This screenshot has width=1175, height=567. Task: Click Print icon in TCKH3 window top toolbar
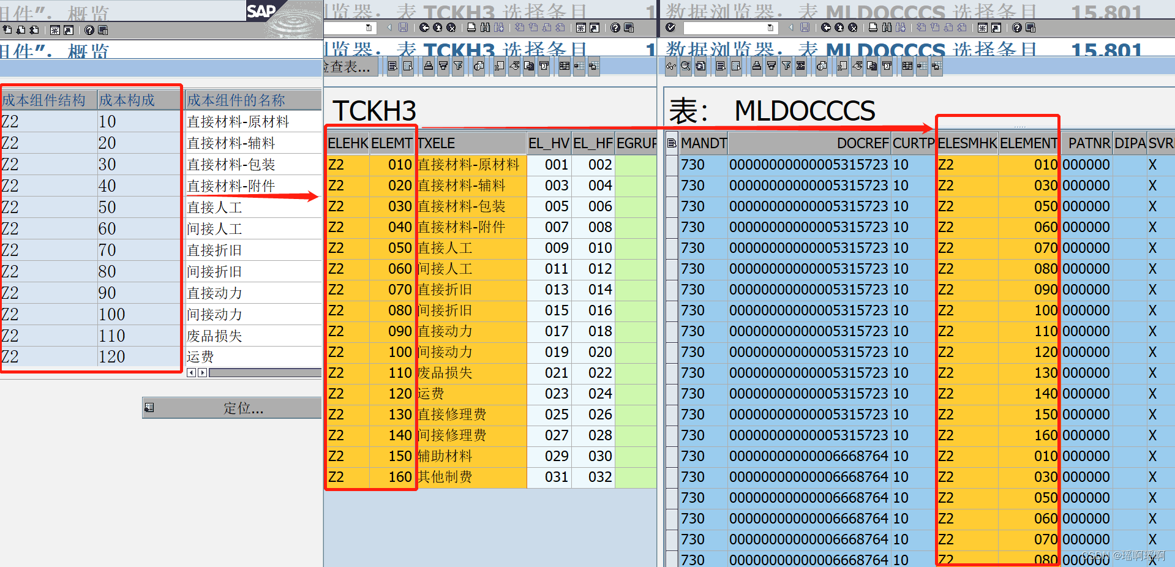[471, 28]
